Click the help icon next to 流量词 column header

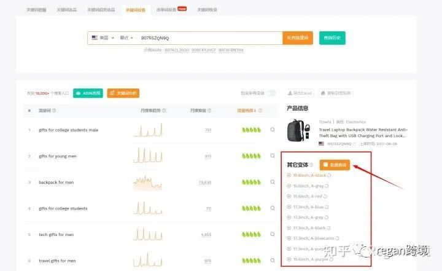tap(54, 111)
